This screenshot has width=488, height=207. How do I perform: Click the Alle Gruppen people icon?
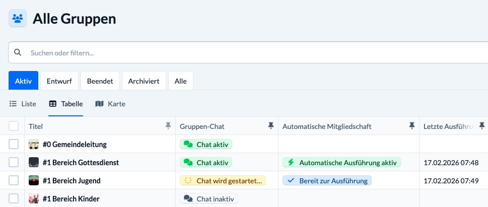18,19
